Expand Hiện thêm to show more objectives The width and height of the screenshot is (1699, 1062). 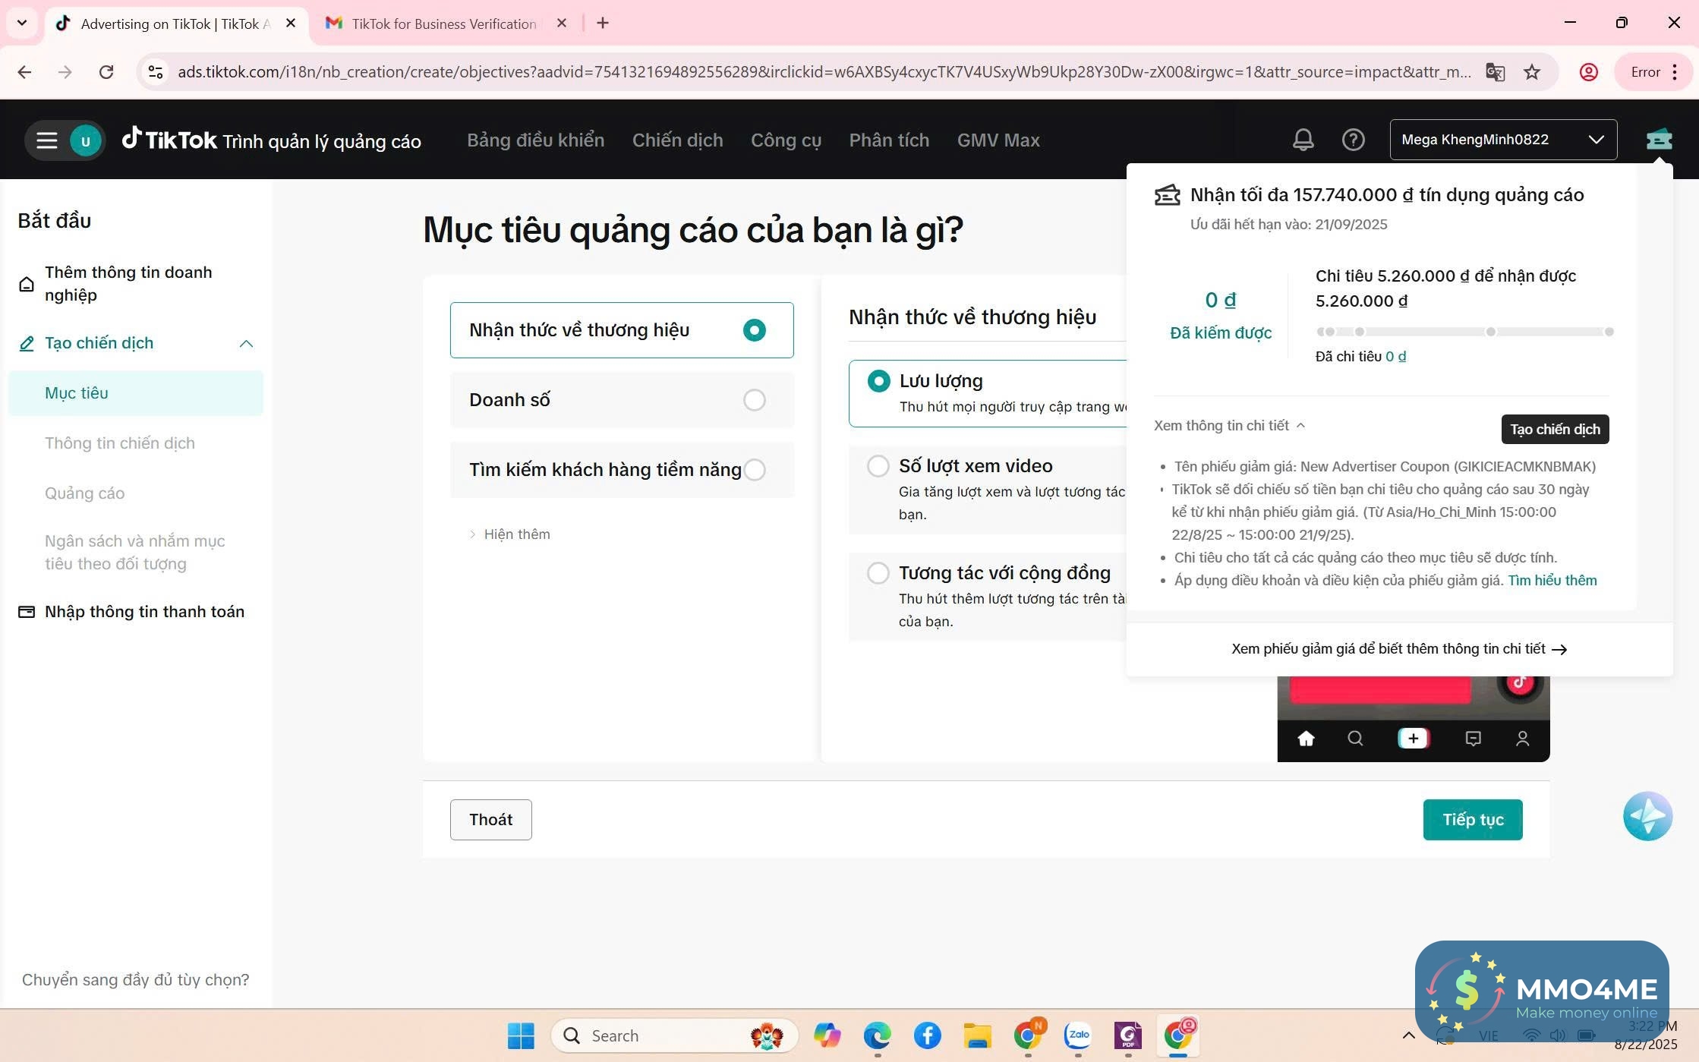516,534
